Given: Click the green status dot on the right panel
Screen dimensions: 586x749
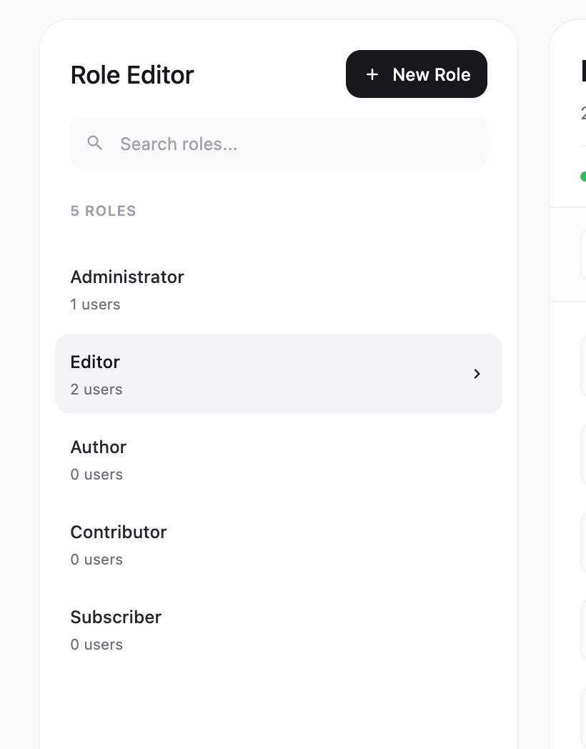Looking at the screenshot, I should tap(583, 177).
